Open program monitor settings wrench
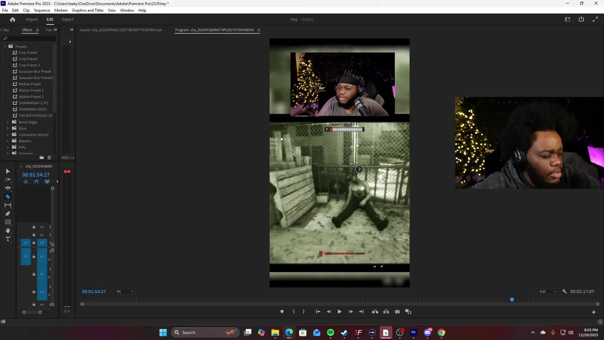 pos(564,291)
